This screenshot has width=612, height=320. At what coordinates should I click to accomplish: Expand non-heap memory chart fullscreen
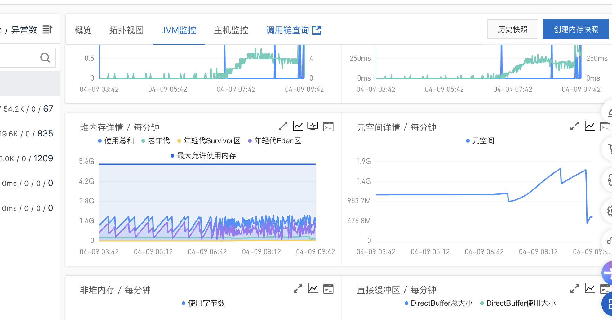click(298, 289)
